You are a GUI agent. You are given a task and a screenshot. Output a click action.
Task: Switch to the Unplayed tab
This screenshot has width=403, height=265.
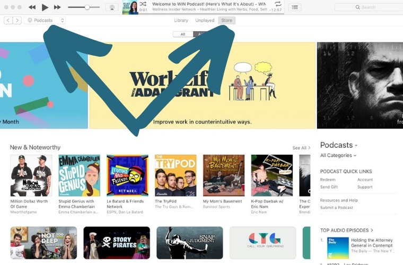tap(205, 20)
